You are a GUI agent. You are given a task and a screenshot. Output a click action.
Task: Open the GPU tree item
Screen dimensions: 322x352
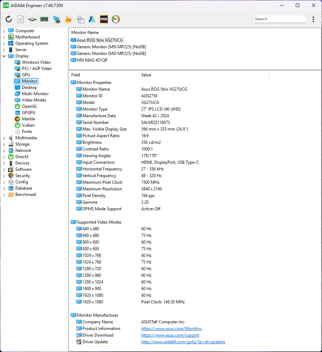tap(22, 75)
